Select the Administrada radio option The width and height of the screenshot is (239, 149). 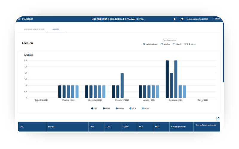pyautogui.click(x=144, y=44)
